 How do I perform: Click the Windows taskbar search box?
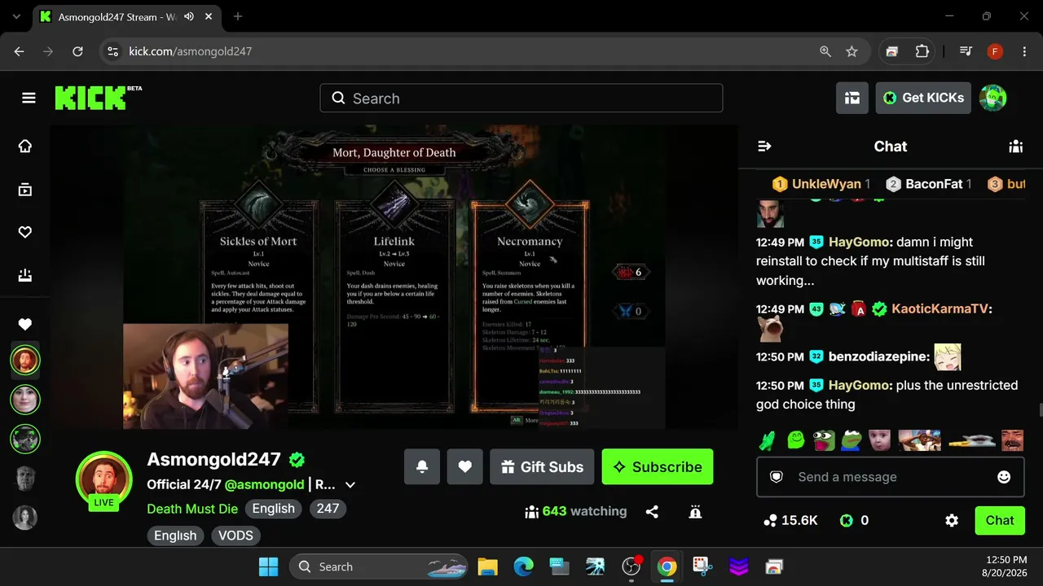(x=379, y=566)
